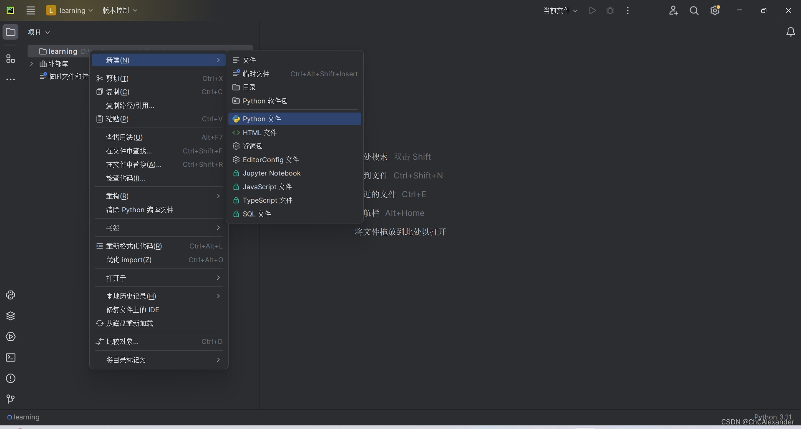Open the Terminal tool window
The image size is (801, 429).
(x=10, y=358)
